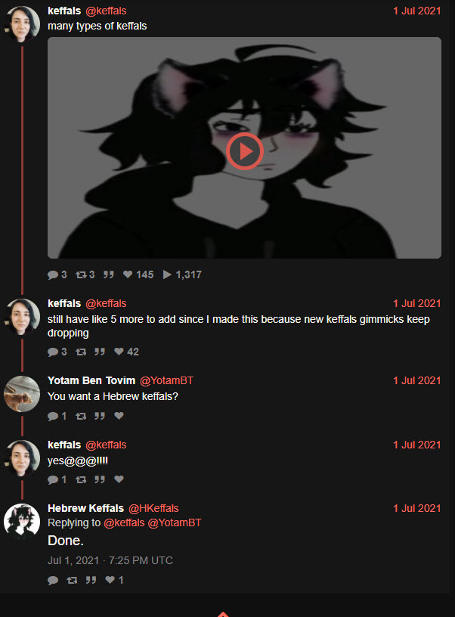Click the top tweet's 1 Jul 2021 date
Image resolution: width=455 pixels, height=617 pixels.
coord(417,11)
